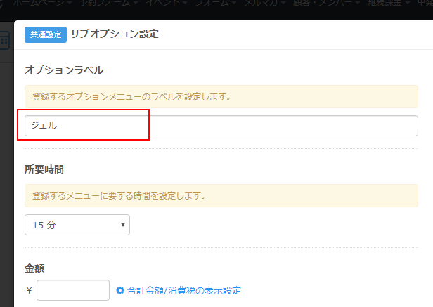Viewport: 433px width, 307px height.
Task: Click the オプションラベル section heading
Action: coord(64,71)
